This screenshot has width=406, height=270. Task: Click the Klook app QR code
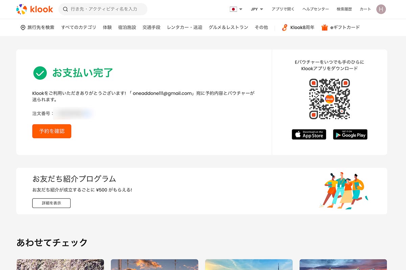(330, 99)
